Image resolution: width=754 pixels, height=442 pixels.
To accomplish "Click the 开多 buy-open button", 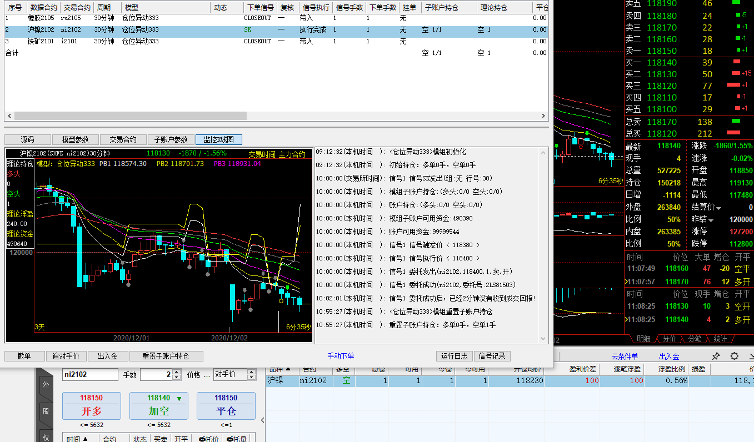I will 91,406.
